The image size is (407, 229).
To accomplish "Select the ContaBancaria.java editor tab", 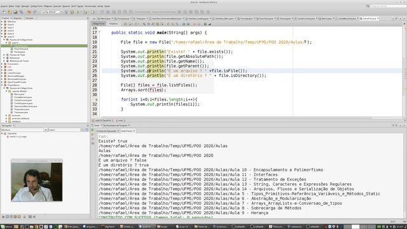I will [x=347, y=18].
